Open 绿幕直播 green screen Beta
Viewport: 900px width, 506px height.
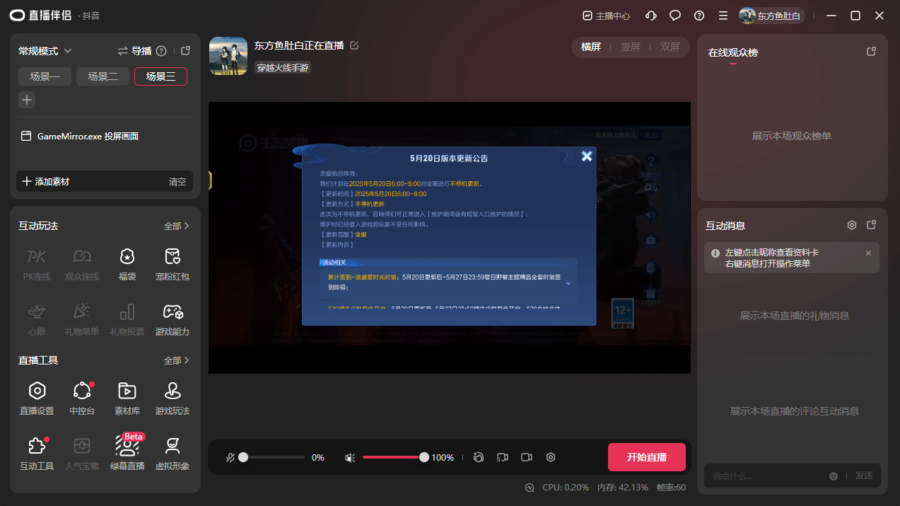[x=127, y=453]
